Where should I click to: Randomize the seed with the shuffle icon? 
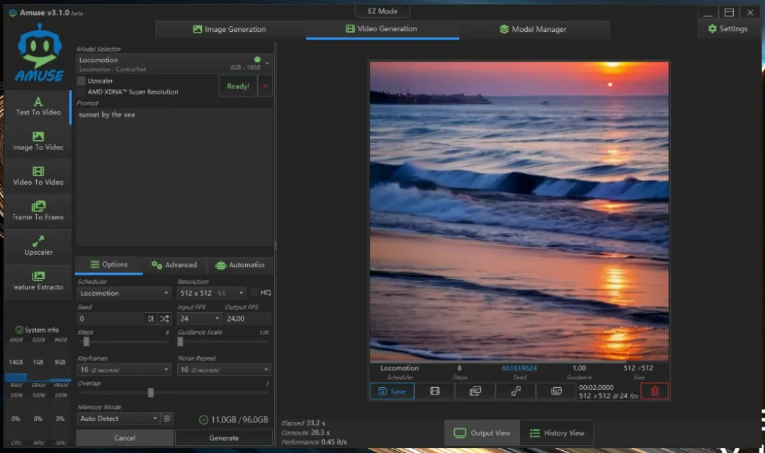164,319
